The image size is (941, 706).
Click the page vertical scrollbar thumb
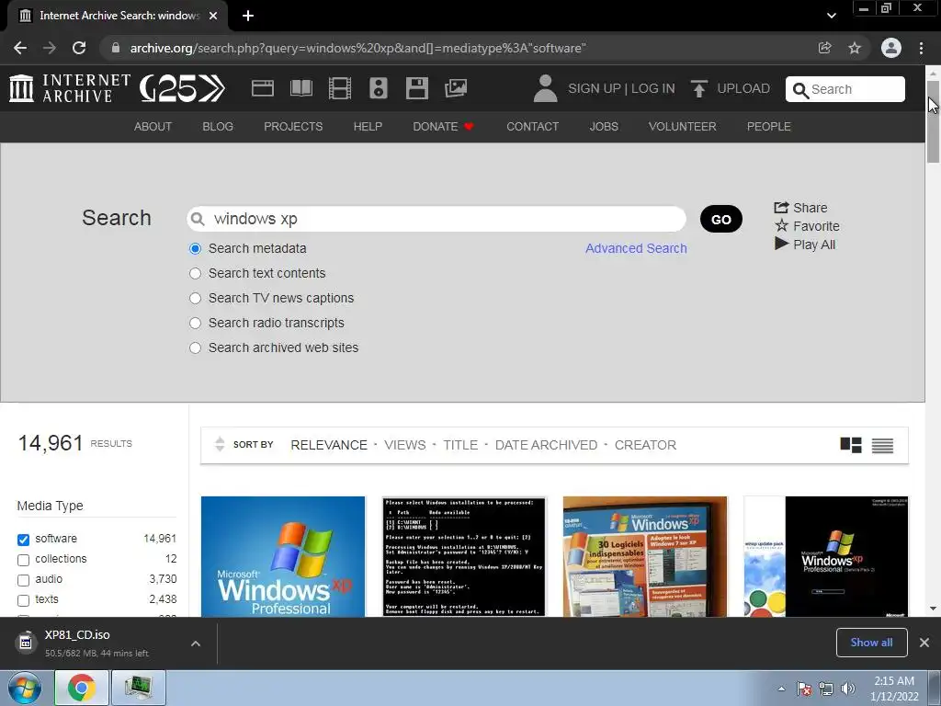tap(933, 120)
